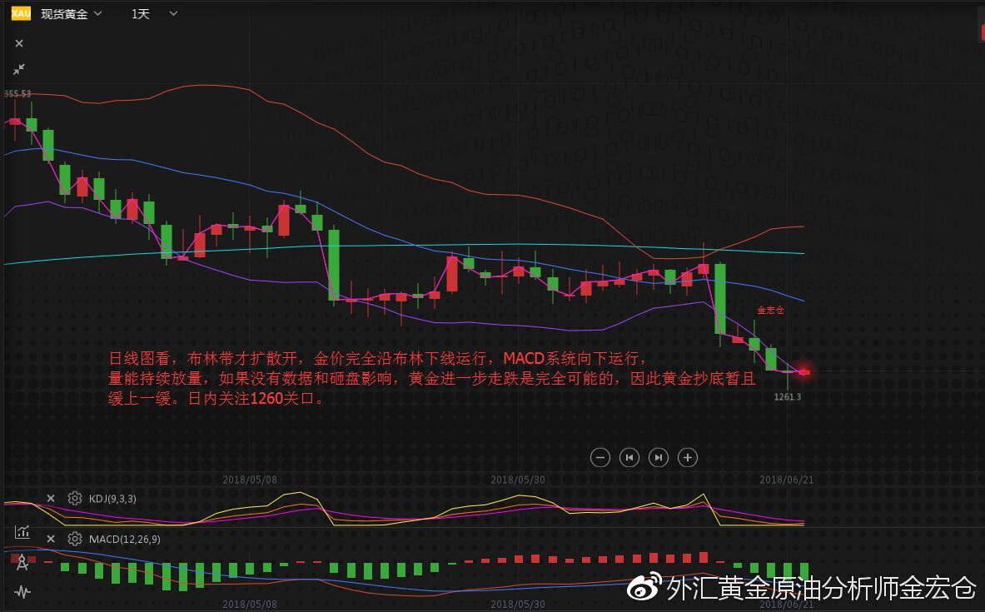Close the chart panel with the X icon
Viewport: 985px width, 612px height.
[19, 43]
